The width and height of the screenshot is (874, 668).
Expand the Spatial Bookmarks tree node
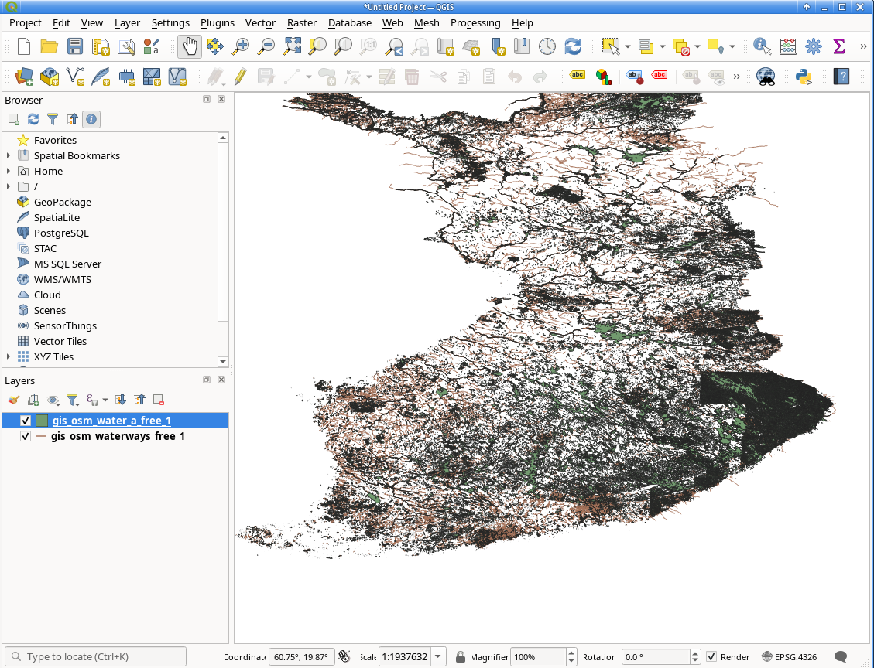pos(9,156)
